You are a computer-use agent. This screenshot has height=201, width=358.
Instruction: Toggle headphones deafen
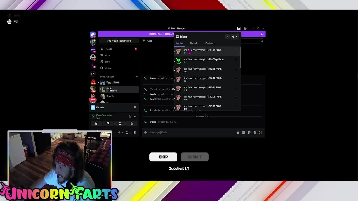pos(127,133)
